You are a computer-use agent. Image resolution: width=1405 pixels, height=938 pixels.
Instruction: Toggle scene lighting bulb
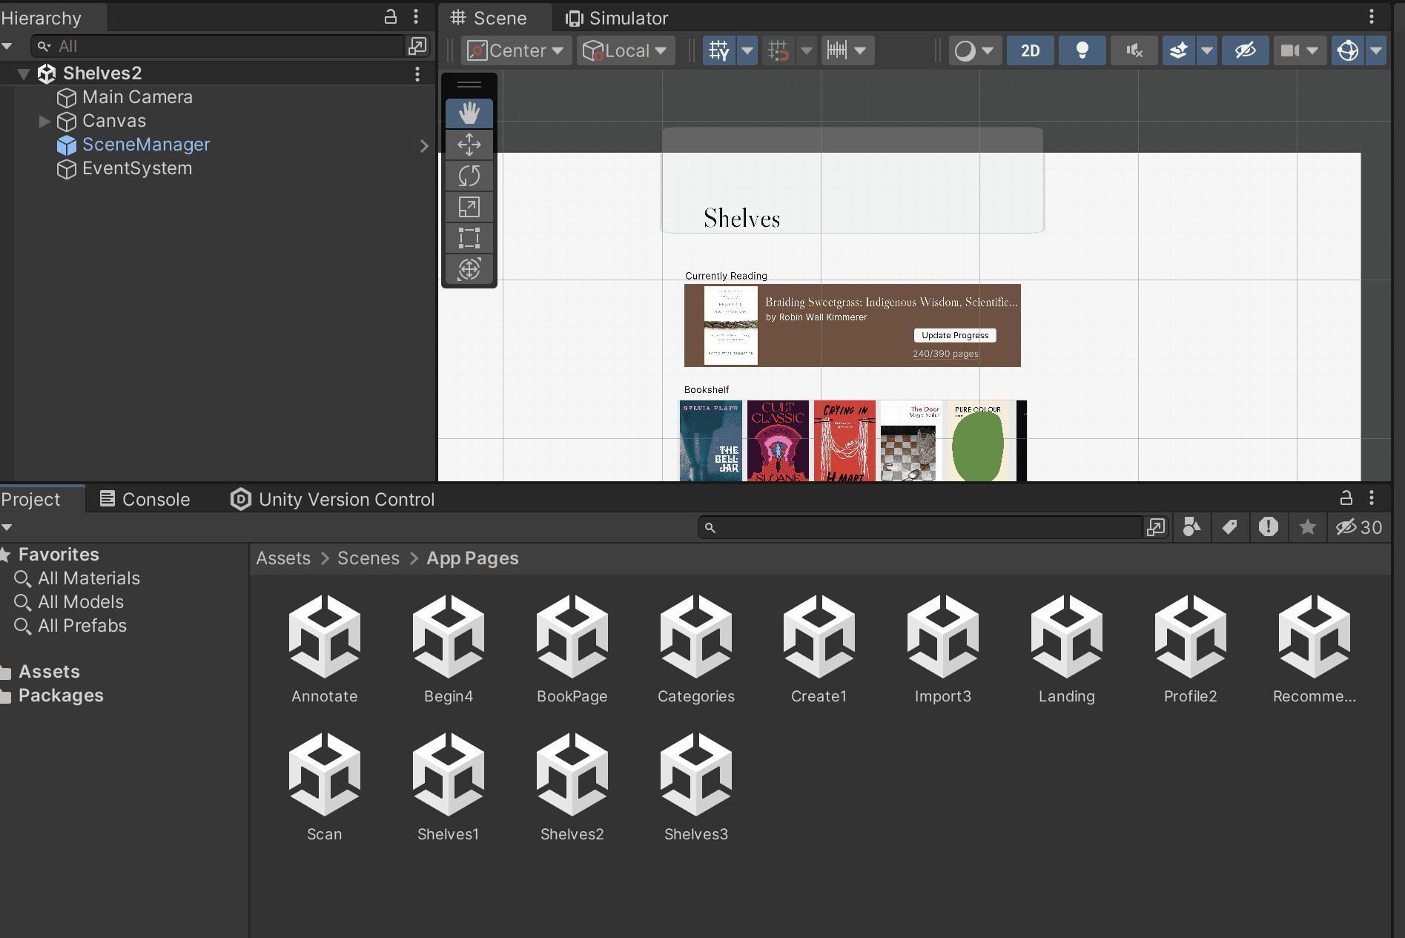[1082, 50]
